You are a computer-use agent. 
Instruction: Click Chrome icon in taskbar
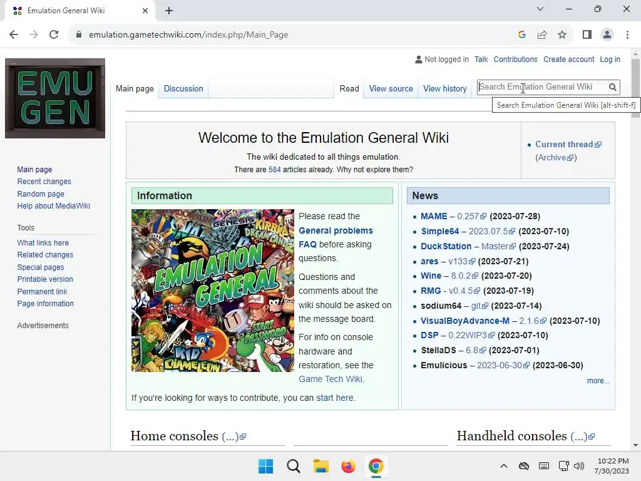[376, 466]
